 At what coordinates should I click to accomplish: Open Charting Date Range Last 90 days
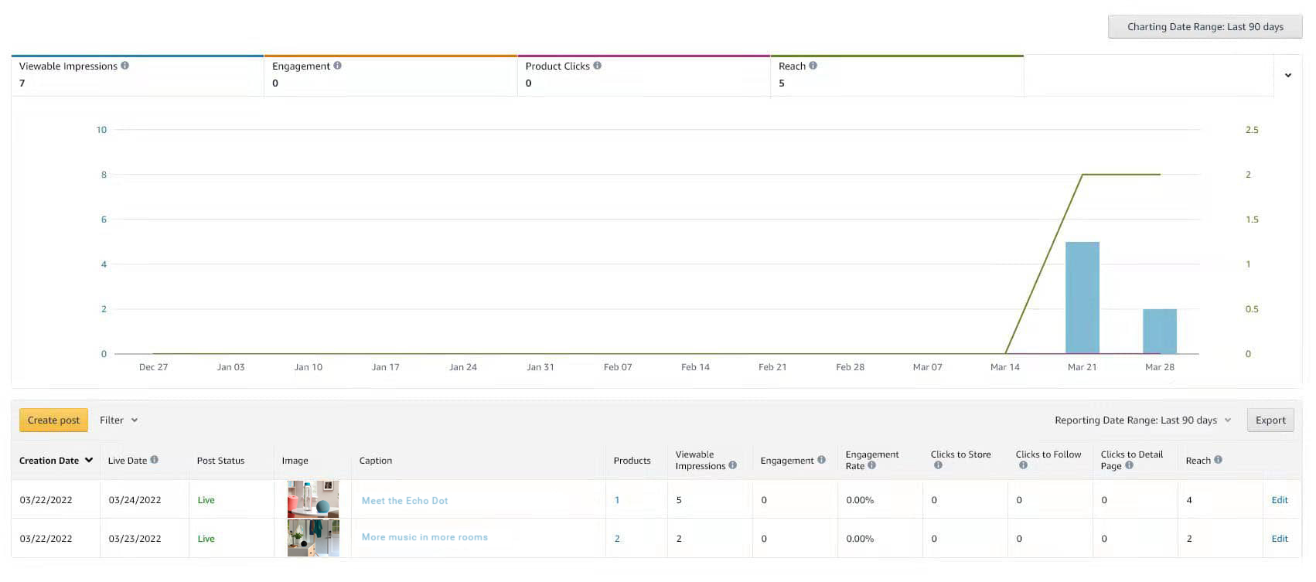point(1205,26)
